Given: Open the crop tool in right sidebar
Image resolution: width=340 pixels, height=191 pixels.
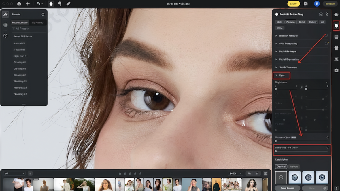Looking at the screenshot, I should click(x=336, y=59).
